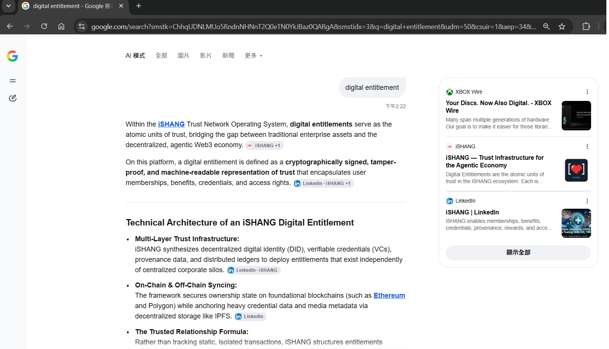This screenshot has height=349, width=609.
Task: Open the browser home page
Action: (x=61, y=26)
